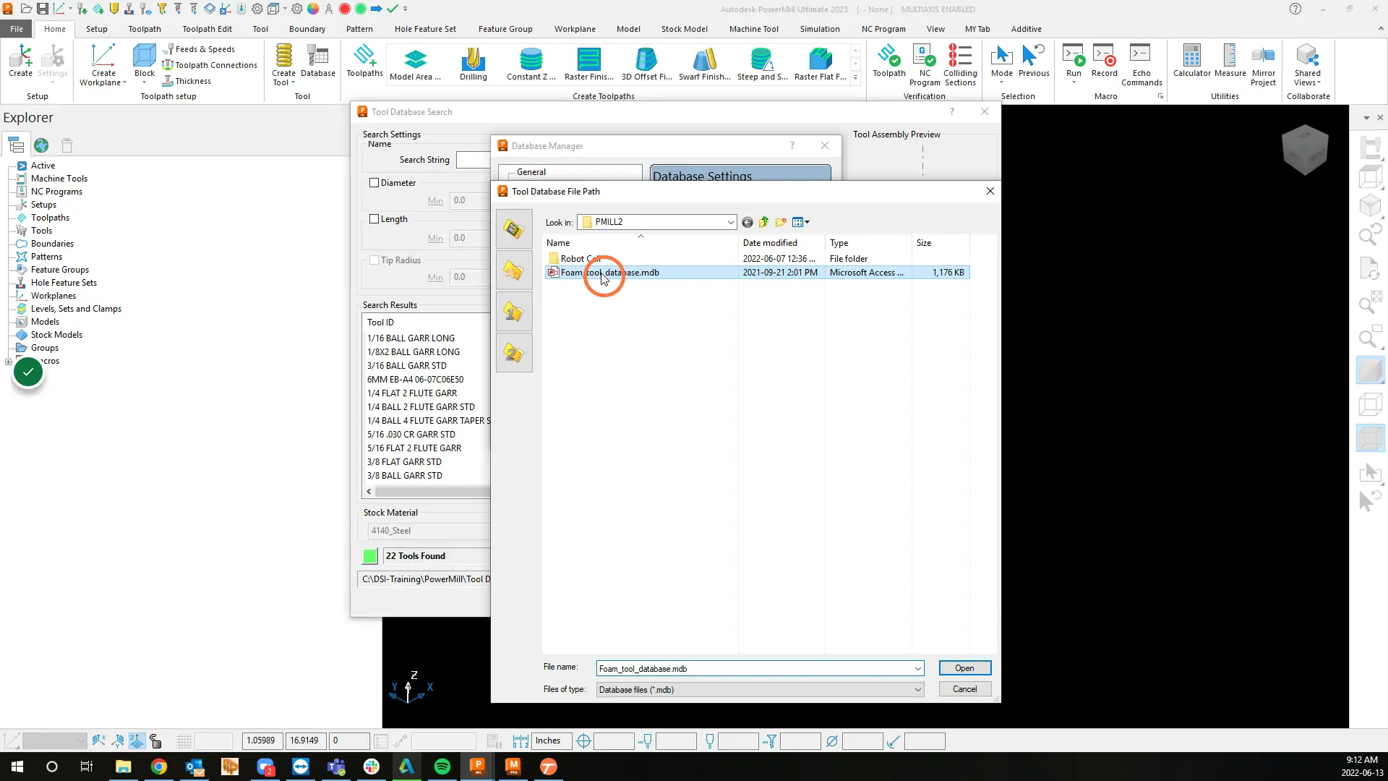Open Echo Commands

pyautogui.click(x=1141, y=64)
